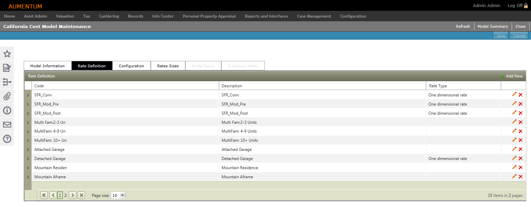Open Model Summary link

492,26
